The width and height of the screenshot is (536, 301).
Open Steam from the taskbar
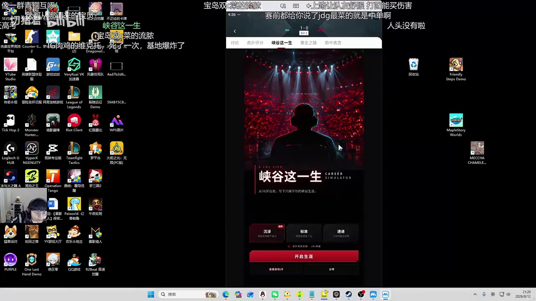pos(348,294)
